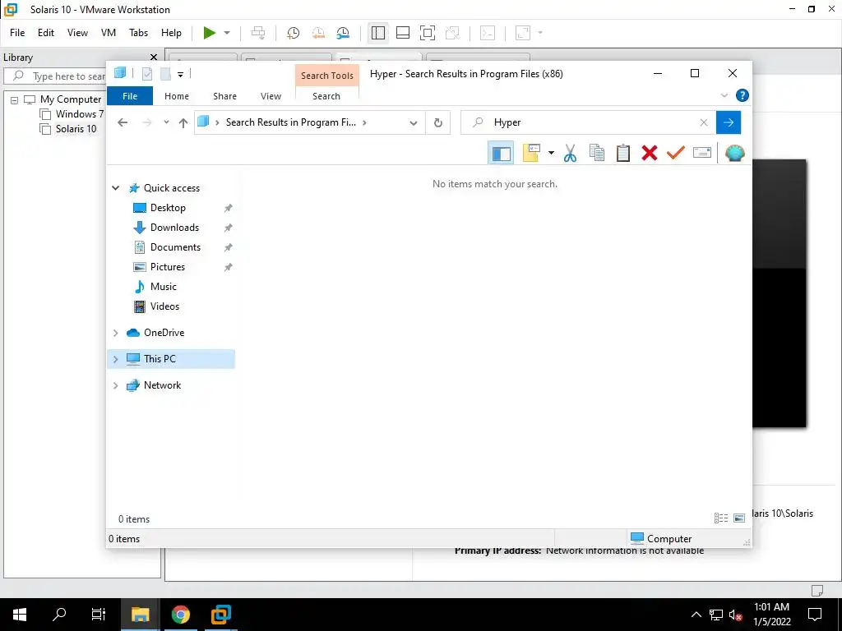Open the recent locations dropdown arrow
This screenshot has height=631, width=842.
(166, 122)
